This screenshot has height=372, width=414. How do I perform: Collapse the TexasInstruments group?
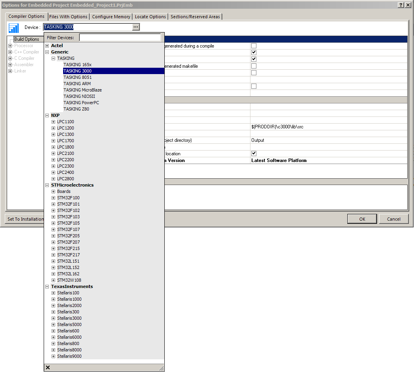pyautogui.click(x=47, y=286)
